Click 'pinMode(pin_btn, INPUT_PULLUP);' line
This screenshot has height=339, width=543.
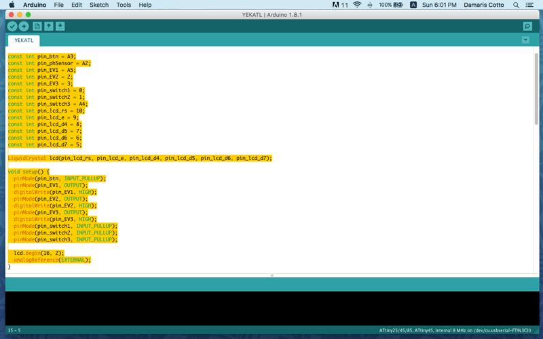pyautogui.click(x=60, y=178)
